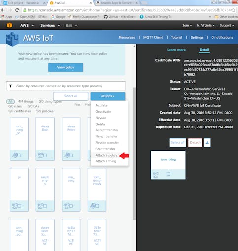Image resolution: width=238 pixels, height=251 pixels.
Task: Filter by 5/5 policies
Action: point(45,111)
